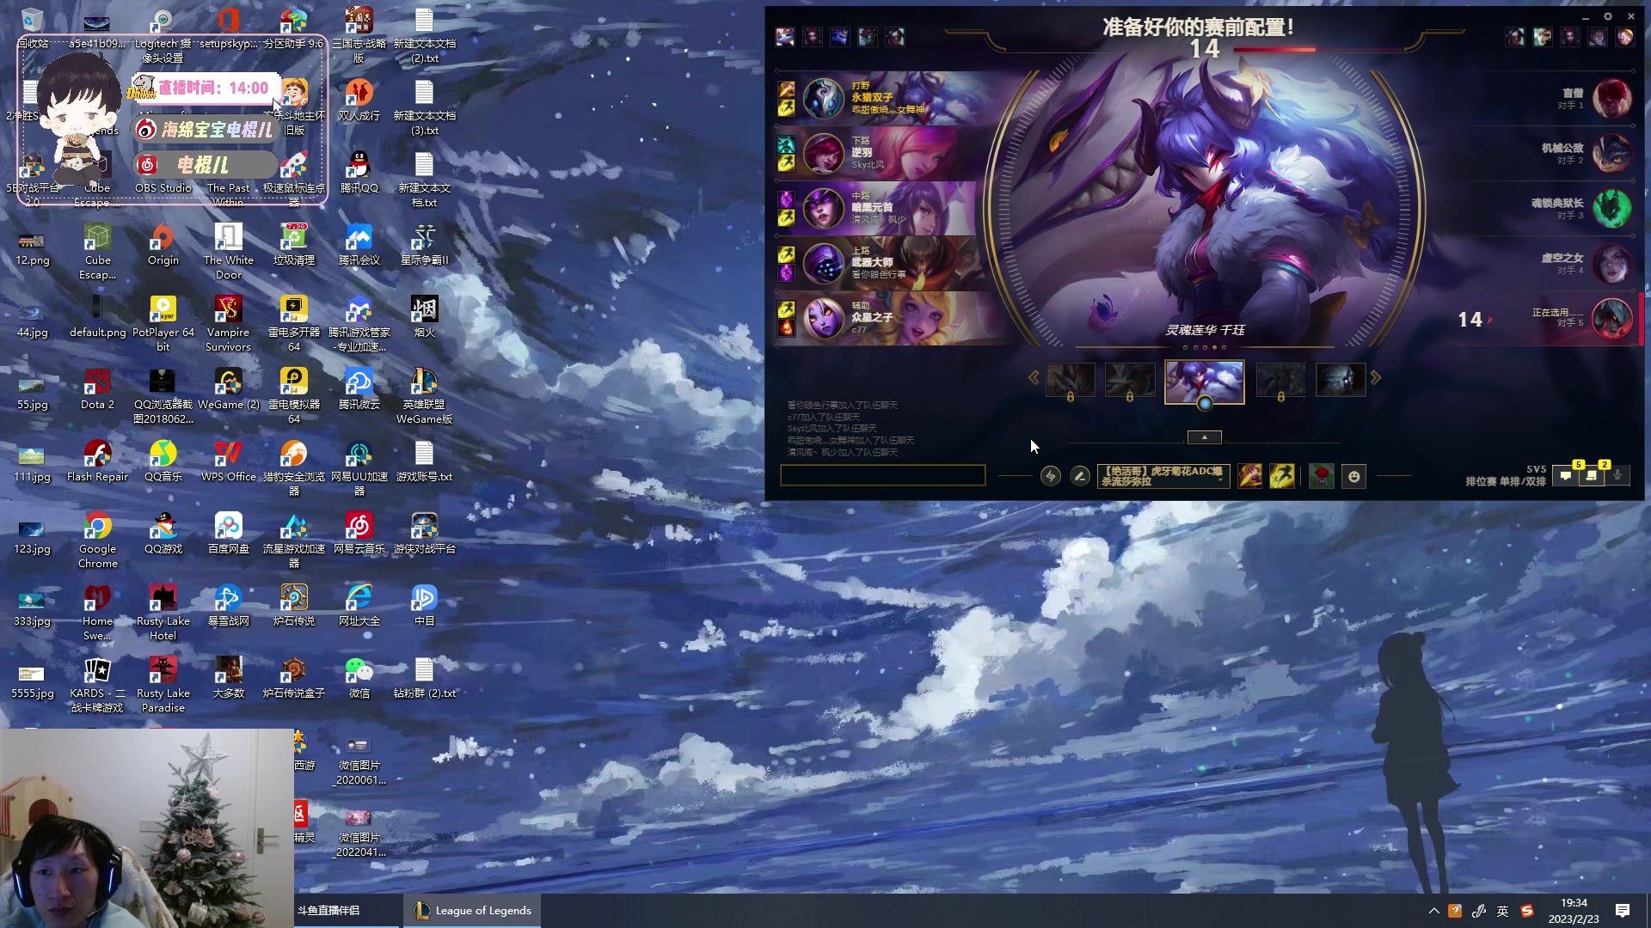
Task: Click enemy 虚空之女 champion portrait
Action: pyautogui.click(x=1611, y=263)
